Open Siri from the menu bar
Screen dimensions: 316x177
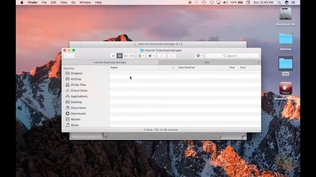click(286, 2)
